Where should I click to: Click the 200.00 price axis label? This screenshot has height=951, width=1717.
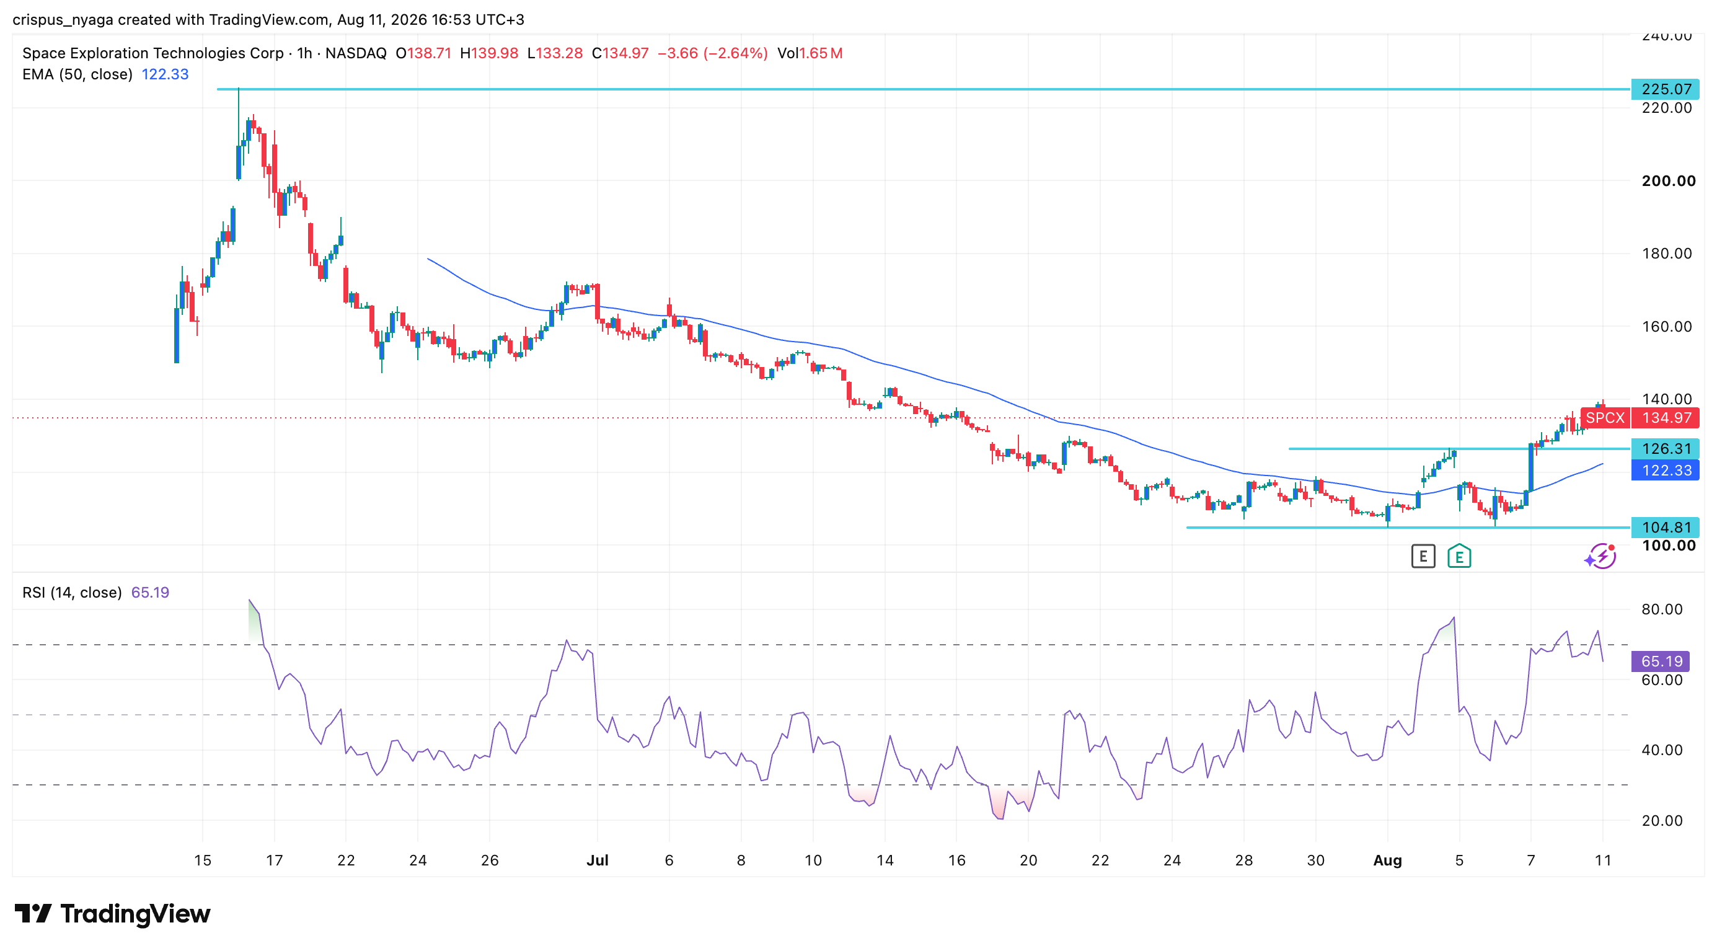click(x=1669, y=180)
